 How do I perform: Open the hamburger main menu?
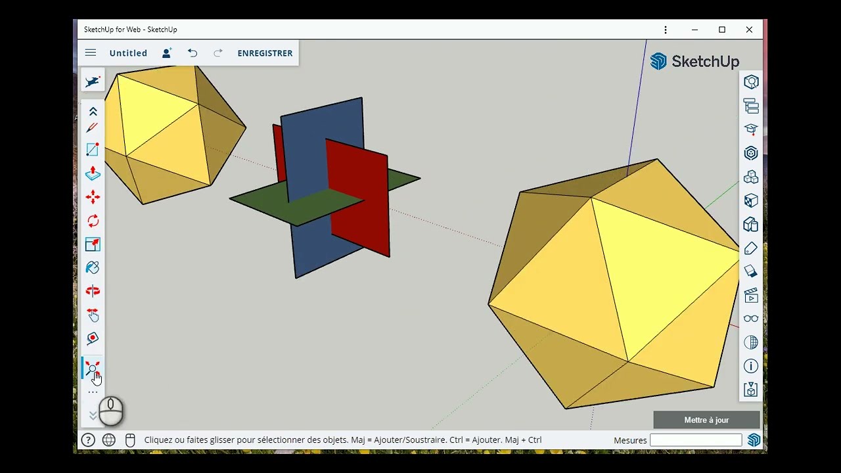point(91,53)
